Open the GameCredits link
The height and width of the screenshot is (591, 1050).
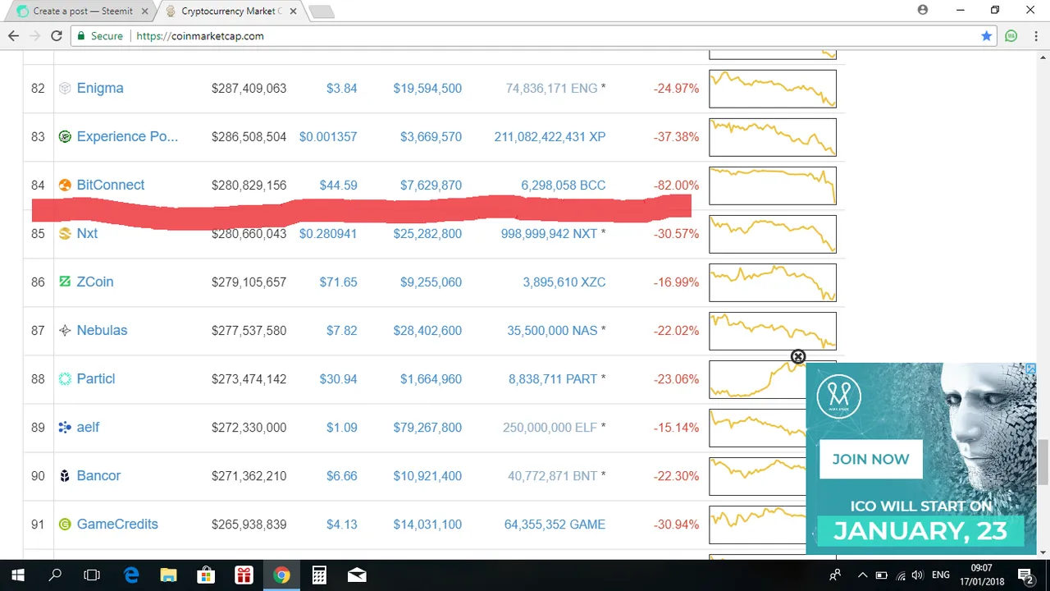(x=117, y=524)
